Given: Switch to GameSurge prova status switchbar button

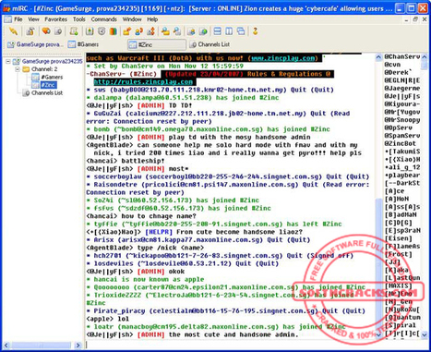Looking at the screenshot, I should (35, 44).
